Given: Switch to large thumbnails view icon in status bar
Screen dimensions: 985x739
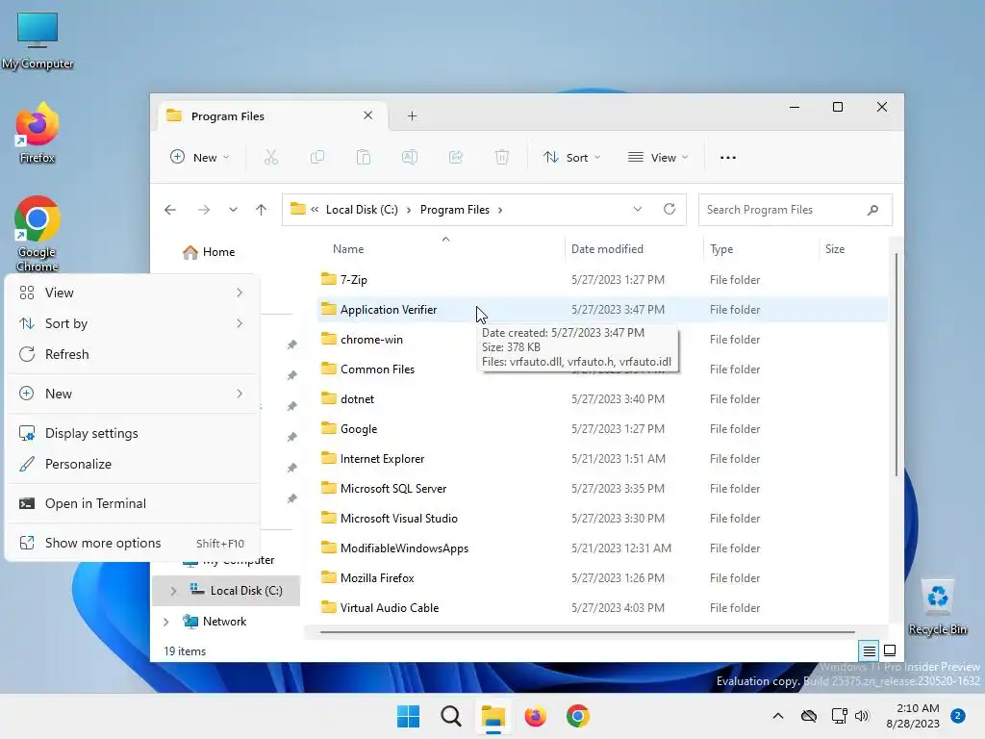Looking at the screenshot, I should tap(890, 651).
